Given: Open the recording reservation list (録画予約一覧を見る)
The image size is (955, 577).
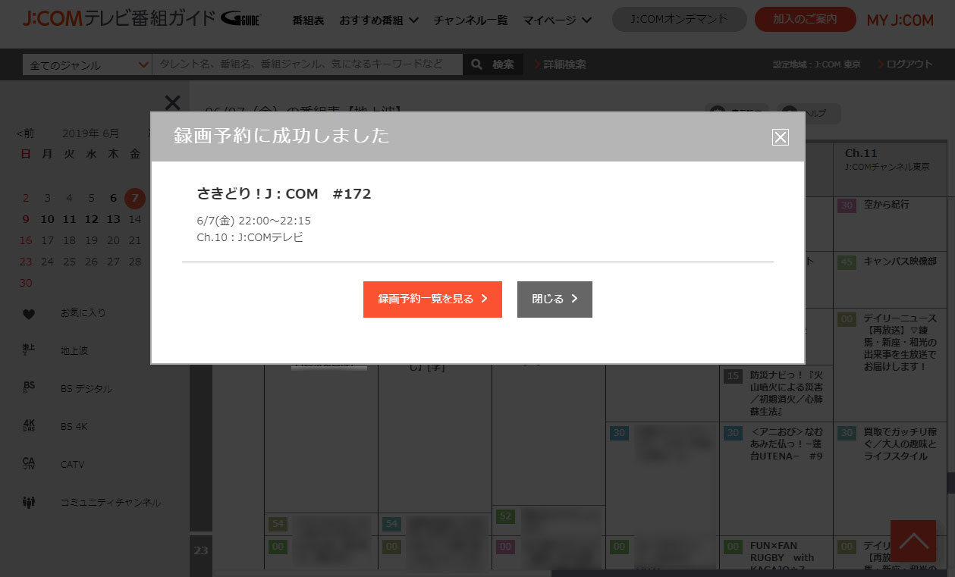Looking at the screenshot, I should 432,299.
